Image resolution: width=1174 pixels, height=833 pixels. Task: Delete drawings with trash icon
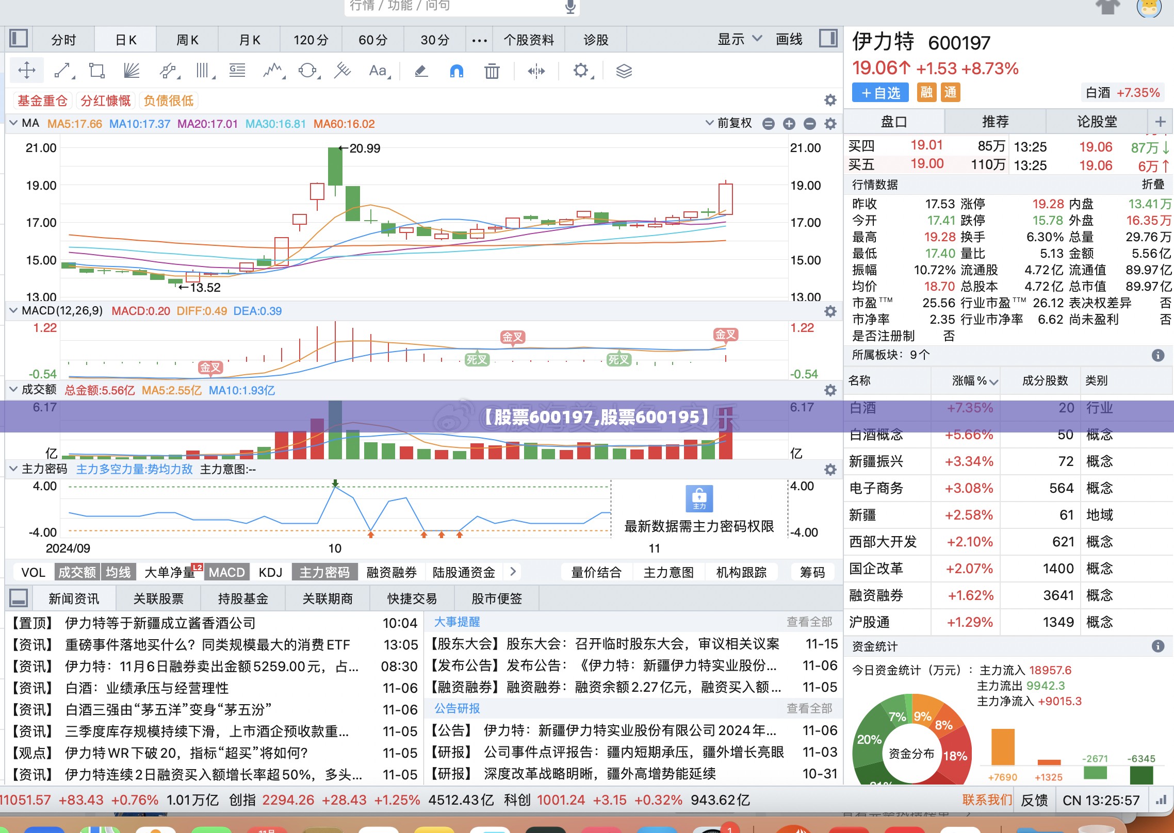pyautogui.click(x=492, y=71)
